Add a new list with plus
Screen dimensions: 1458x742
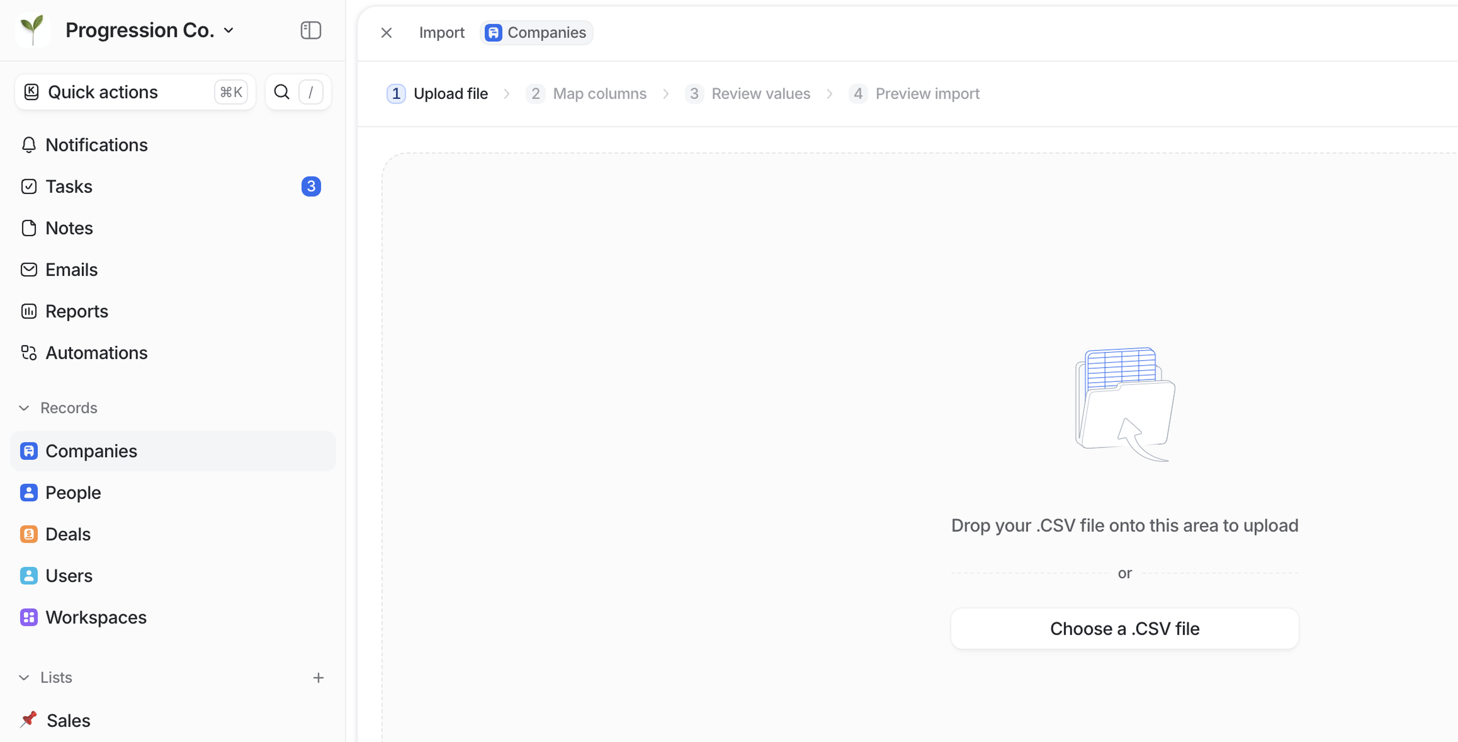pos(318,677)
